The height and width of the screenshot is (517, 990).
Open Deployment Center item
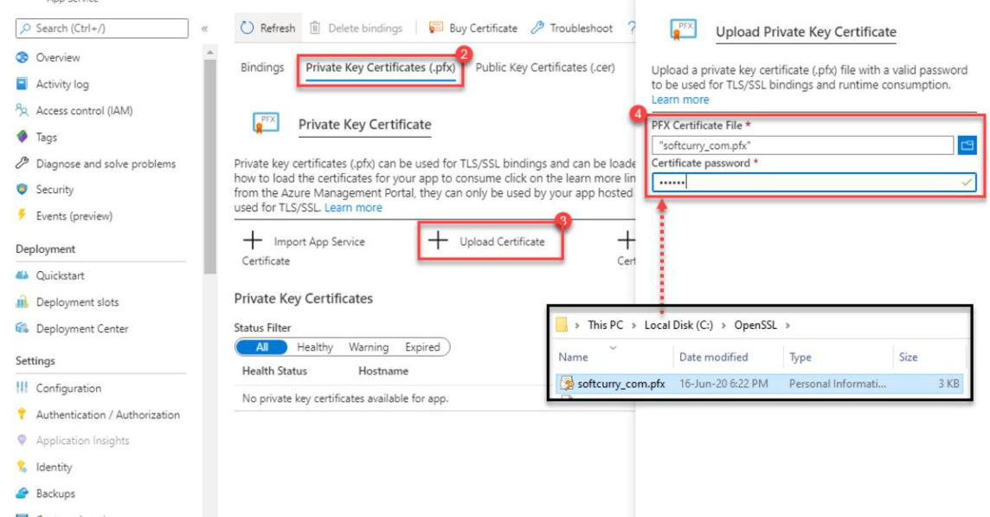click(x=81, y=329)
